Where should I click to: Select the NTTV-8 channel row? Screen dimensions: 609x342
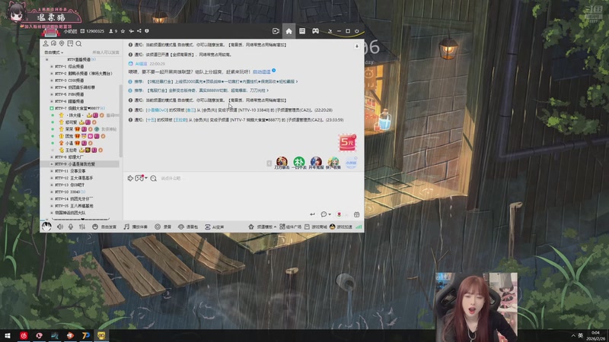point(80,157)
